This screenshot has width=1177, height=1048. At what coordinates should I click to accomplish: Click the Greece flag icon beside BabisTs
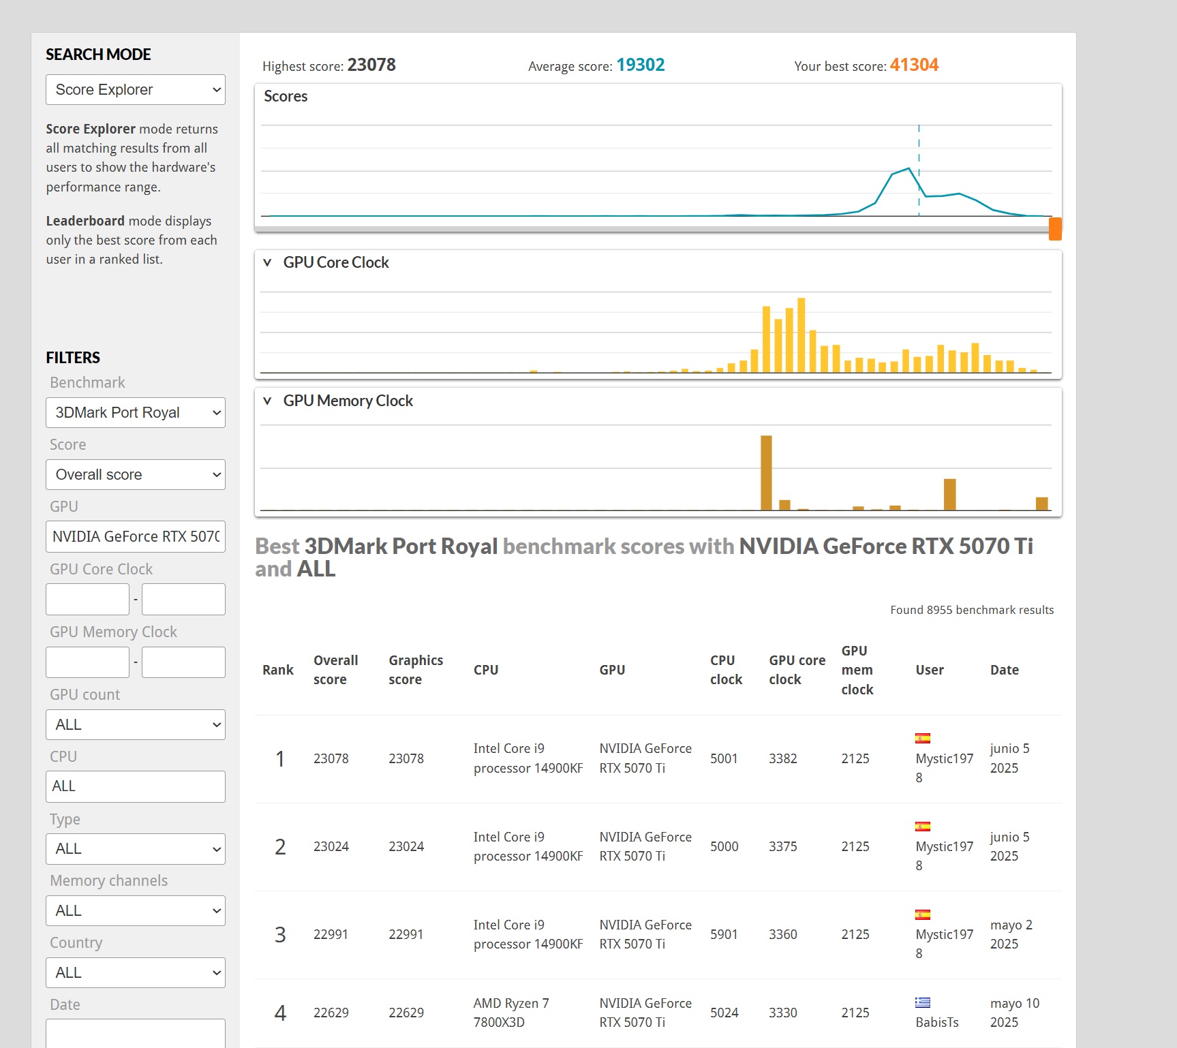pyautogui.click(x=923, y=1002)
